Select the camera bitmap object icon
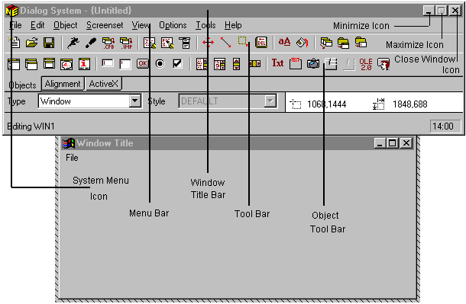Viewport: 466px width, 304px height. point(313,63)
